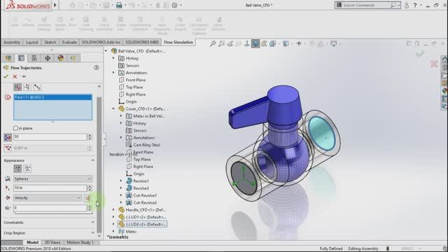The width and height of the screenshot is (448, 252).
Task: Toggle the Pick from screen starting points mode
Action: 27,87
